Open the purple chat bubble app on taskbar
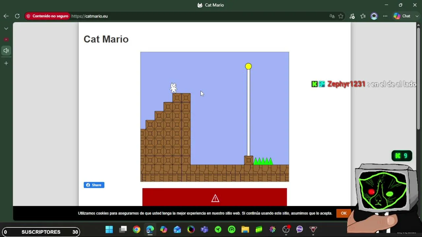Image resolution: width=422 pixels, height=237 pixels. [x=300, y=229]
